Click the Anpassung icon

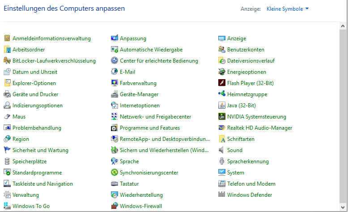(115, 38)
